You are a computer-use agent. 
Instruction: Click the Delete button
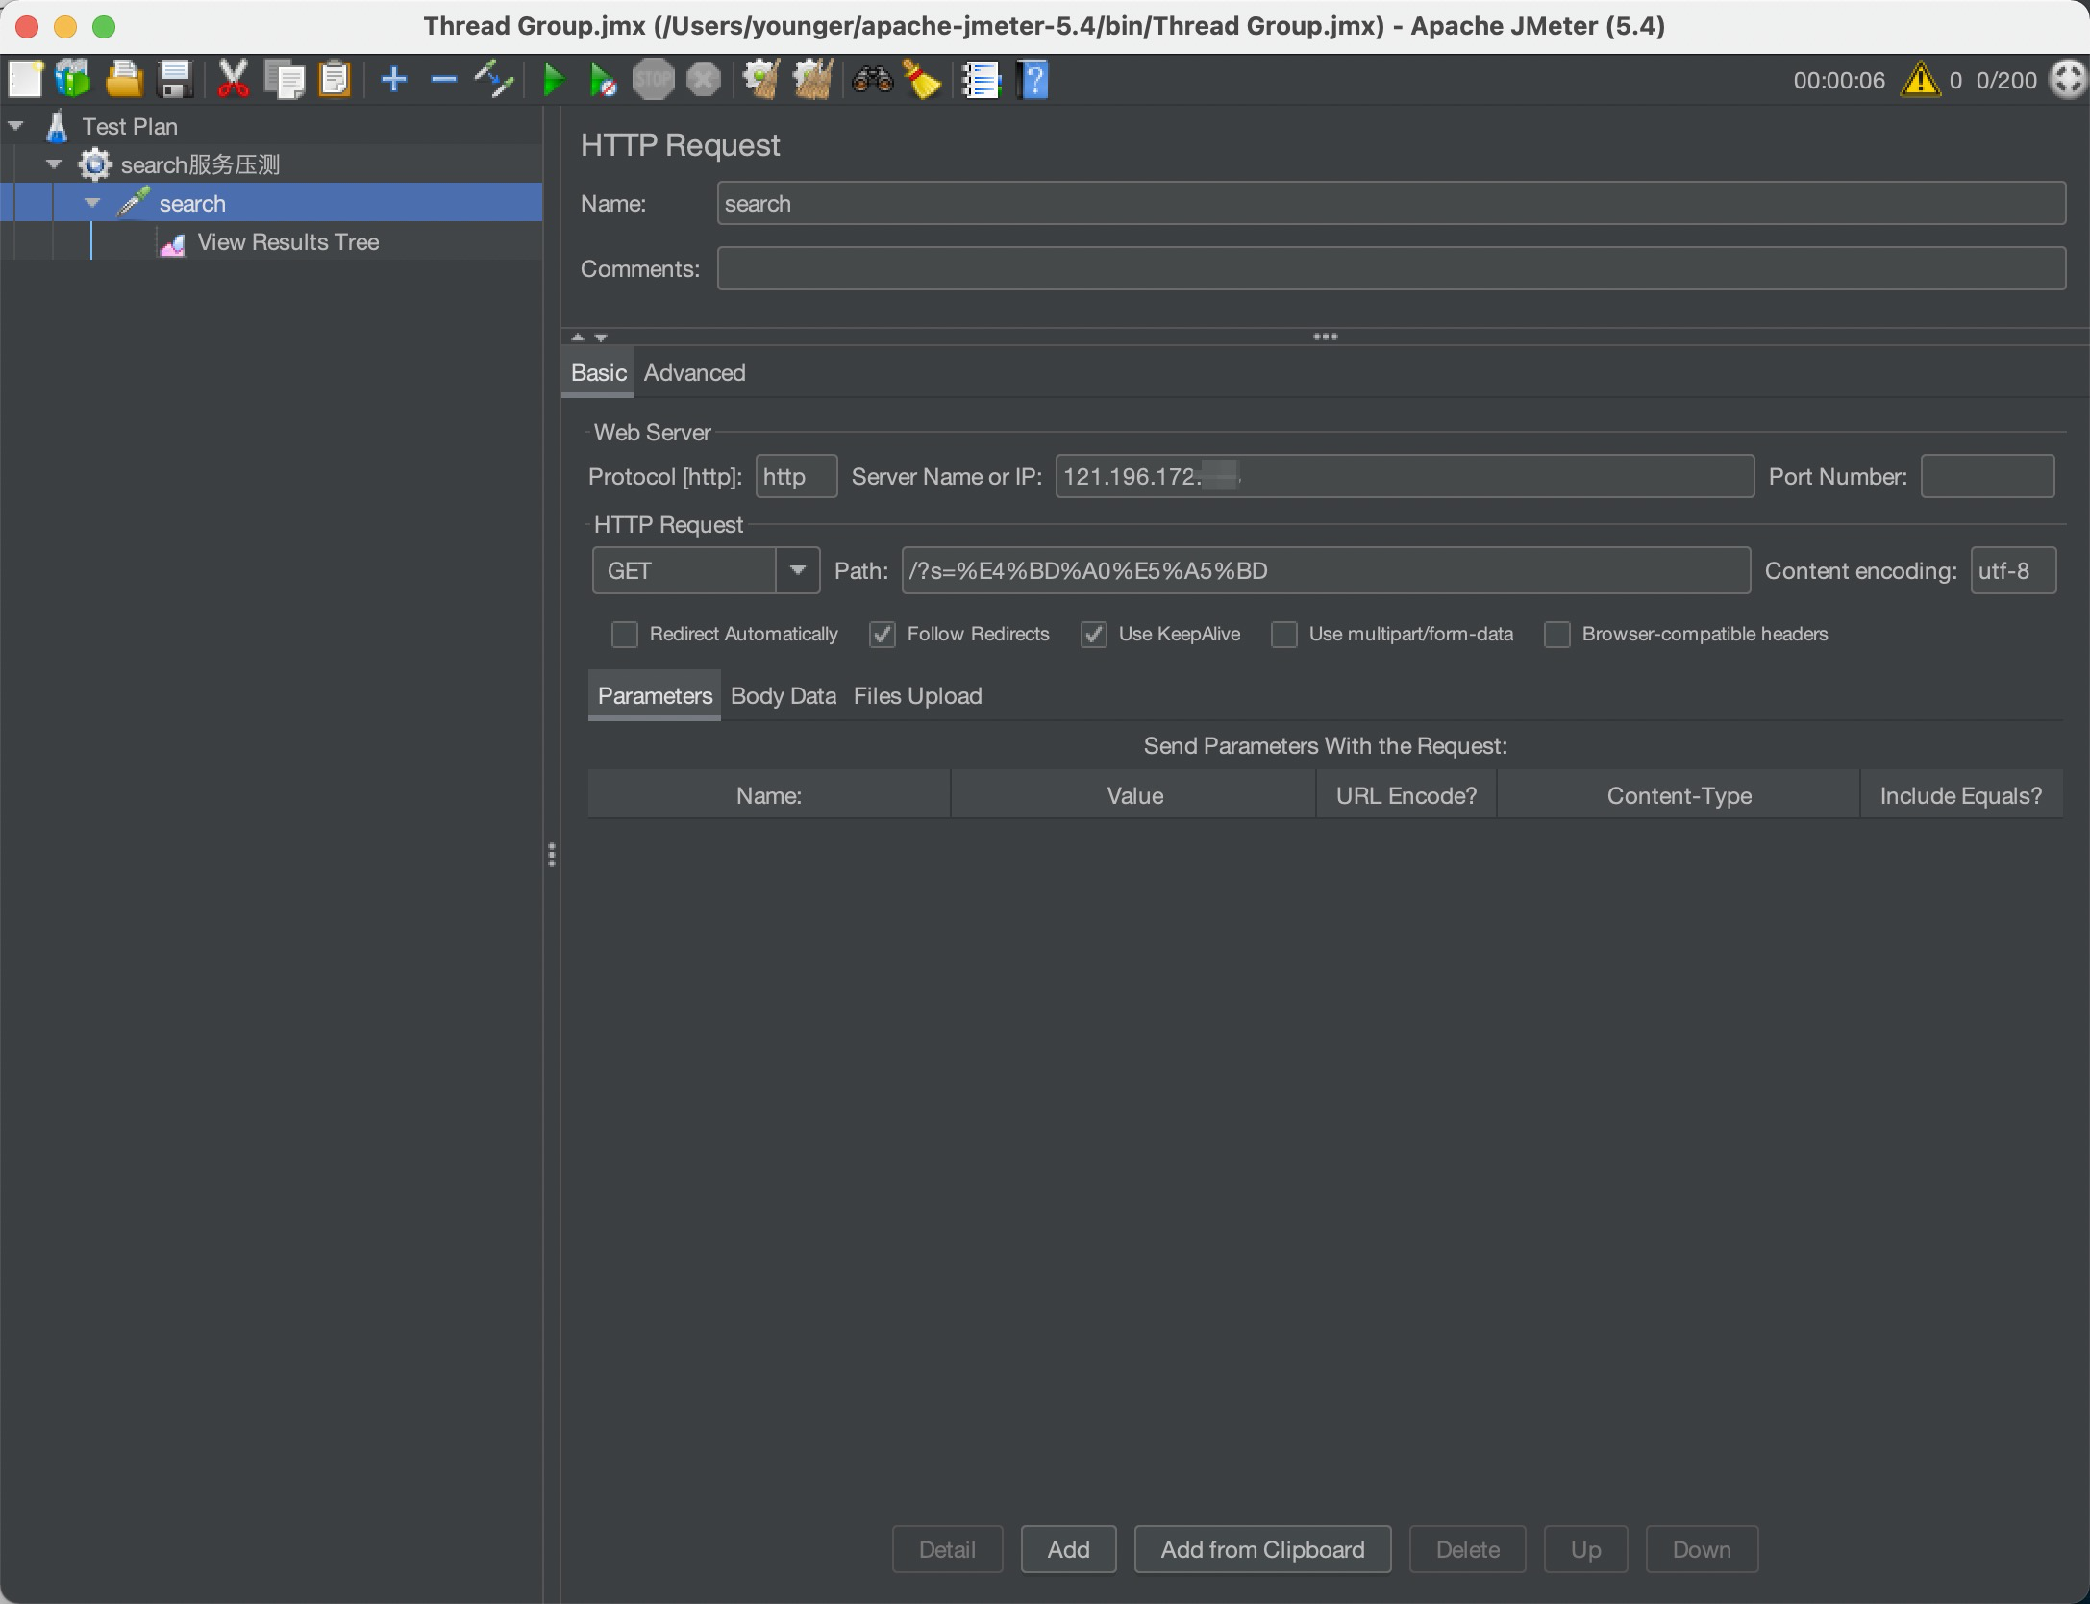tap(1468, 1550)
